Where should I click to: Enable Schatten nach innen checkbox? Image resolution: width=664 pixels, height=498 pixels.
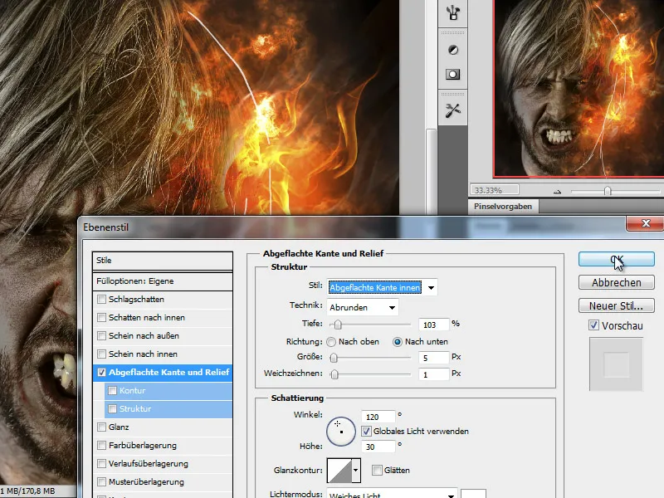tap(101, 318)
